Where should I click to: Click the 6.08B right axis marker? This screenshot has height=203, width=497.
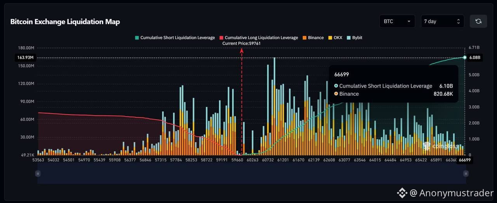(x=474, y=57)
